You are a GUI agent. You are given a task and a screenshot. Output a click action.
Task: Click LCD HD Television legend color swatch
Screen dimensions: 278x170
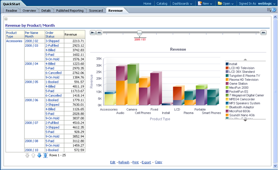[x=227, y=68]
